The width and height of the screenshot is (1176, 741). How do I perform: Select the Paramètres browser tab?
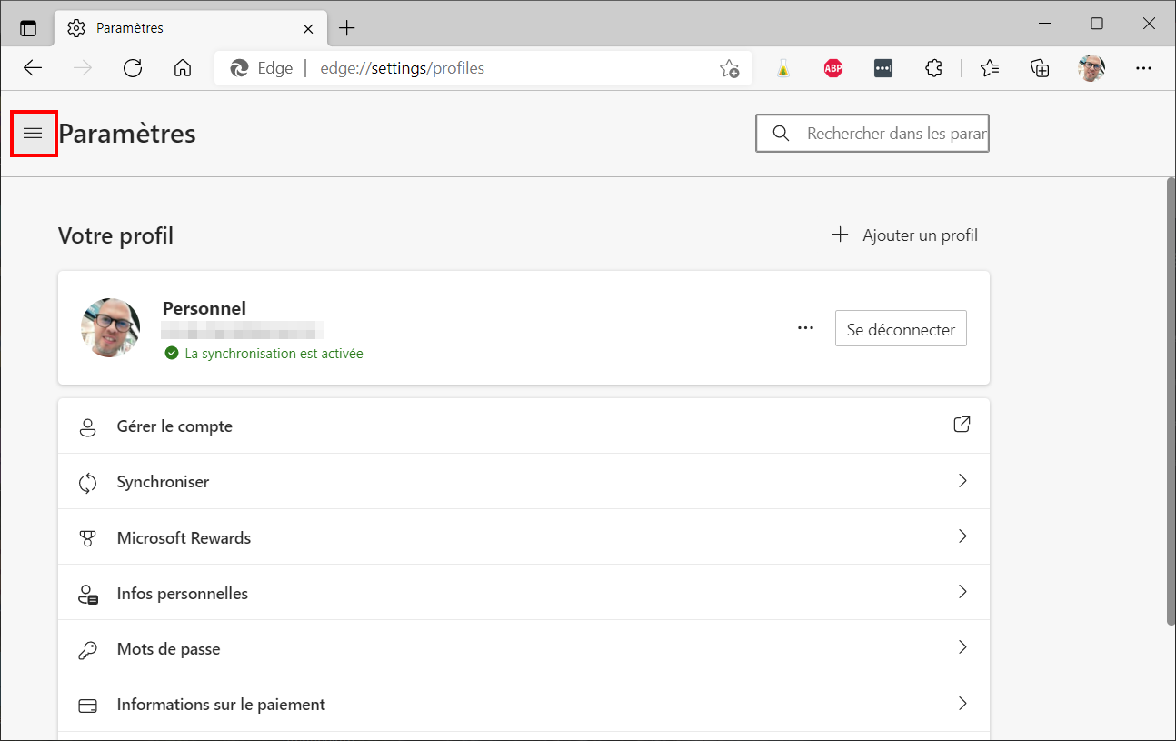[x=190, y=28]
